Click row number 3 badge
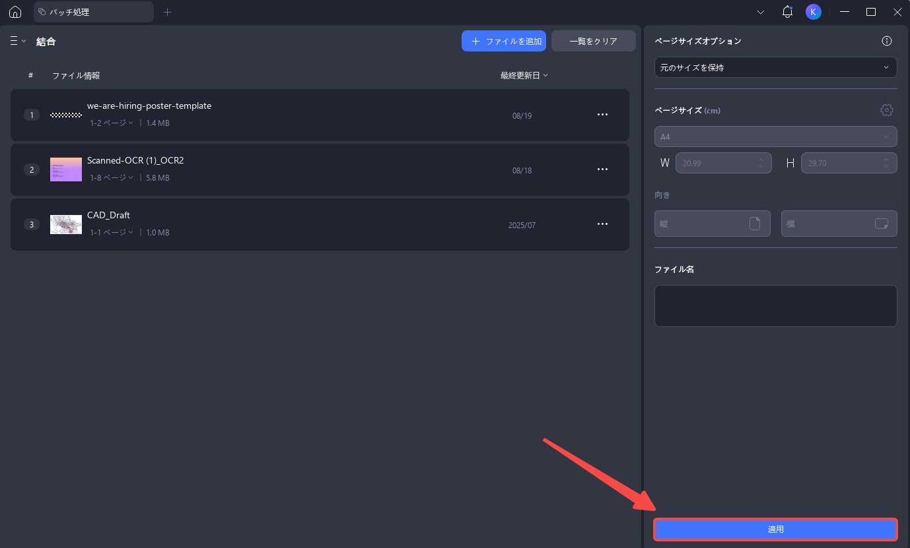Screen dimensions: 910x548 [x=32, y=224]
